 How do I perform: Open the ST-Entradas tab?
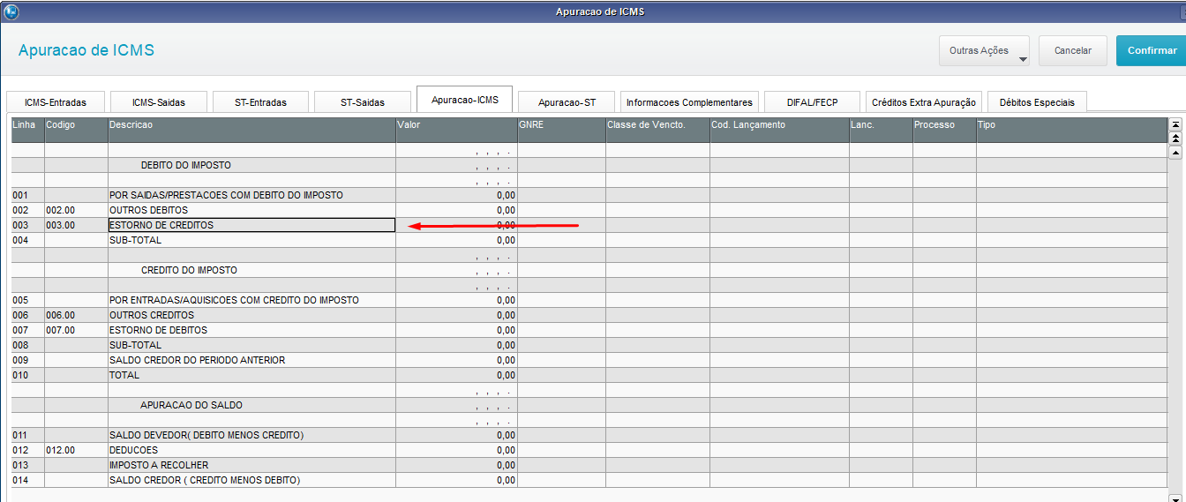(261, 102)
